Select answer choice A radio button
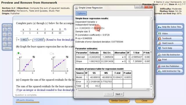186x105 pixels. pos(17,54)
